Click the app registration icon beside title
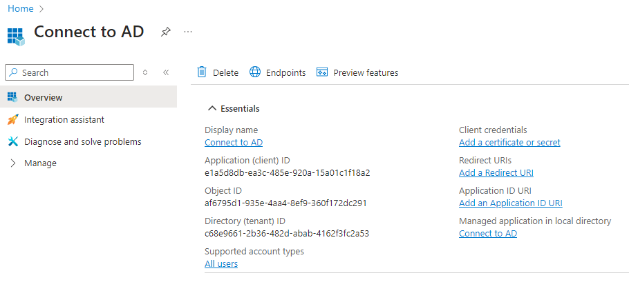The image size is (629, 282). pyautogui.click(x=16, y=37)
